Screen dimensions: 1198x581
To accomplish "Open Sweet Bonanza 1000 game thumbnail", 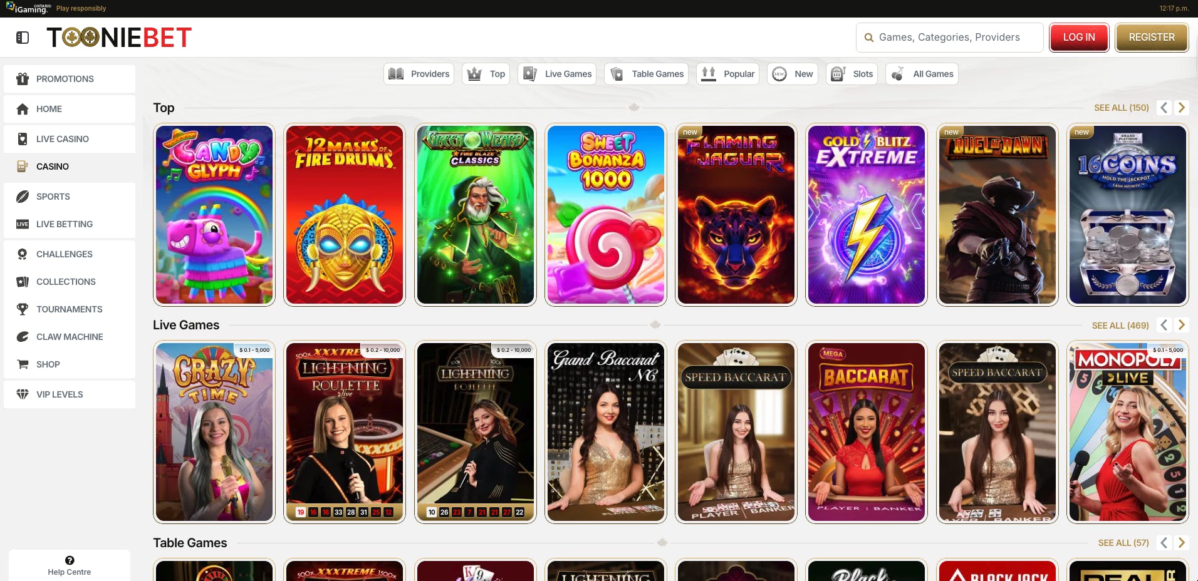I will pyautogui.click(x=606, y=215).
